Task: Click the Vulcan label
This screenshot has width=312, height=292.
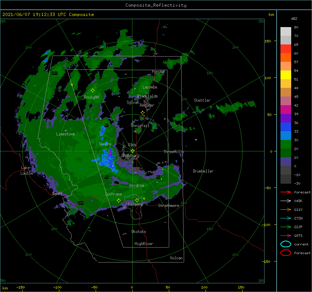Action: tap(176, 258)
